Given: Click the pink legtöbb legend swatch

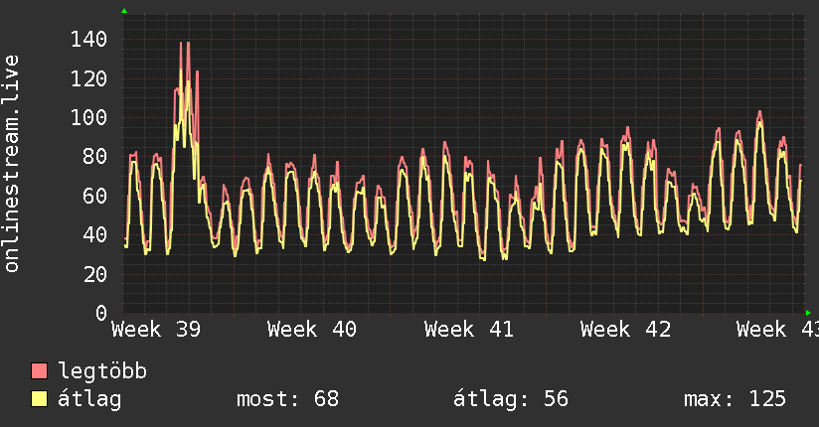Looking at the screenshot, I should click(x=39, y=370).
